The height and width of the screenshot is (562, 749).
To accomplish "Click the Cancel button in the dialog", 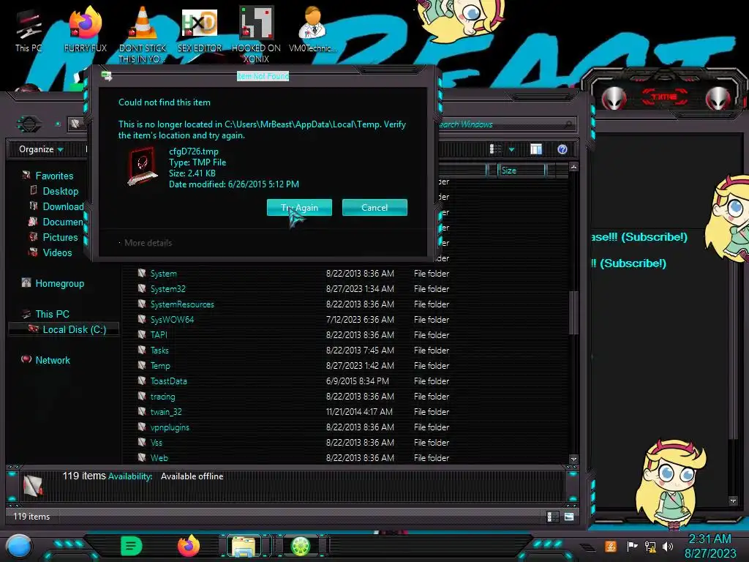I will click(374, 207).
